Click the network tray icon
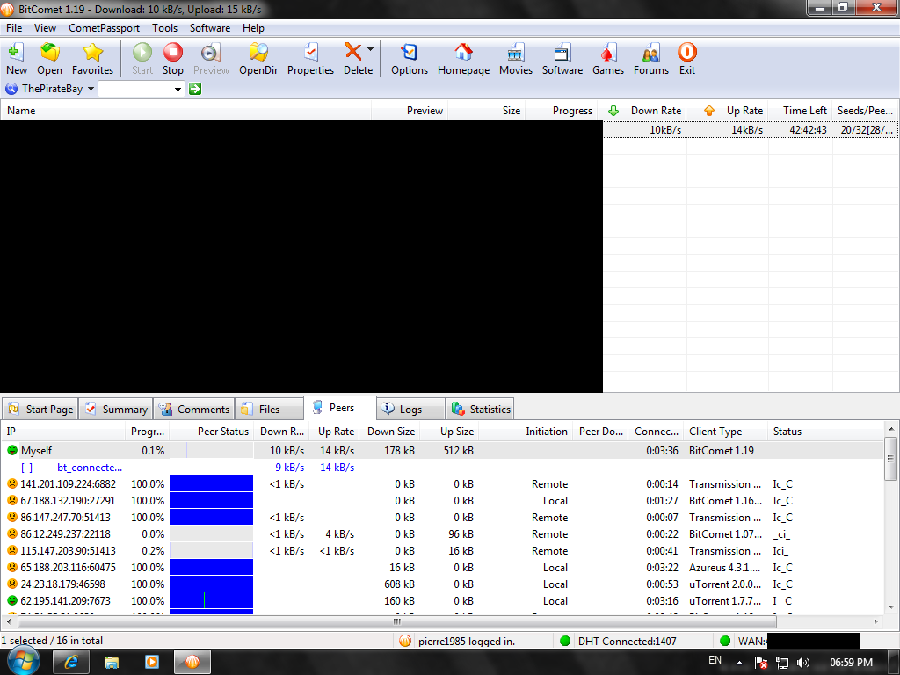This screenshot has width=900, height=675. [x=781, y=663]
